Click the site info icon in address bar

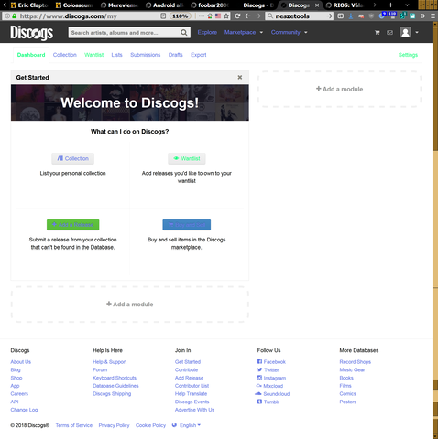click(x=7, y=16)
